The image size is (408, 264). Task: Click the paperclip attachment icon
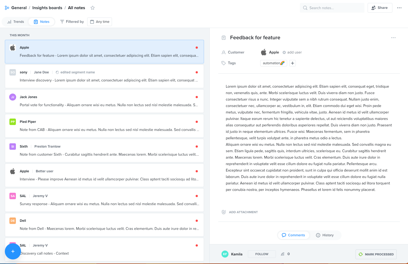224,212
